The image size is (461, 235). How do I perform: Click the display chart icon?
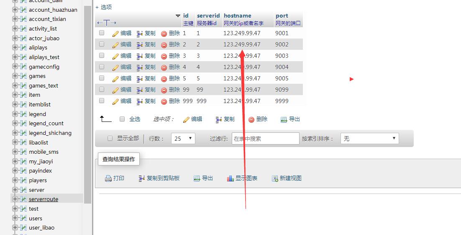230,178
